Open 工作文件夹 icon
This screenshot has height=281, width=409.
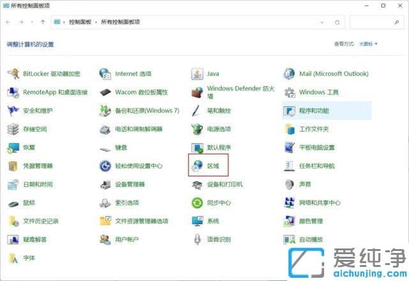pos(290,129)
